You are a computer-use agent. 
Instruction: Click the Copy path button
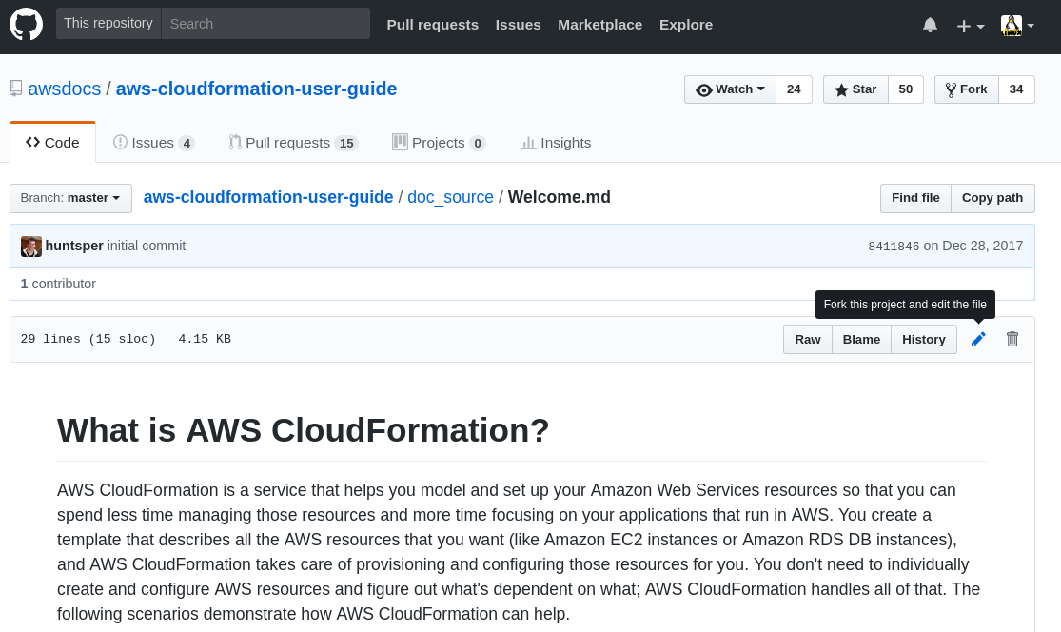pos(992,198)
